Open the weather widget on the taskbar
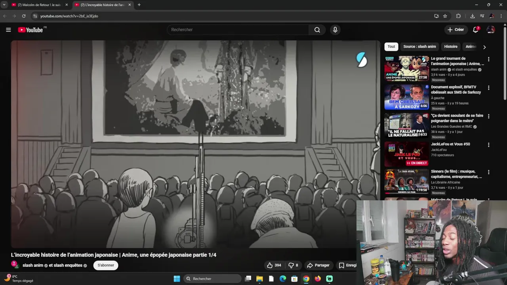This screenshot has height=285, width=507. click(x=18, y=279)
